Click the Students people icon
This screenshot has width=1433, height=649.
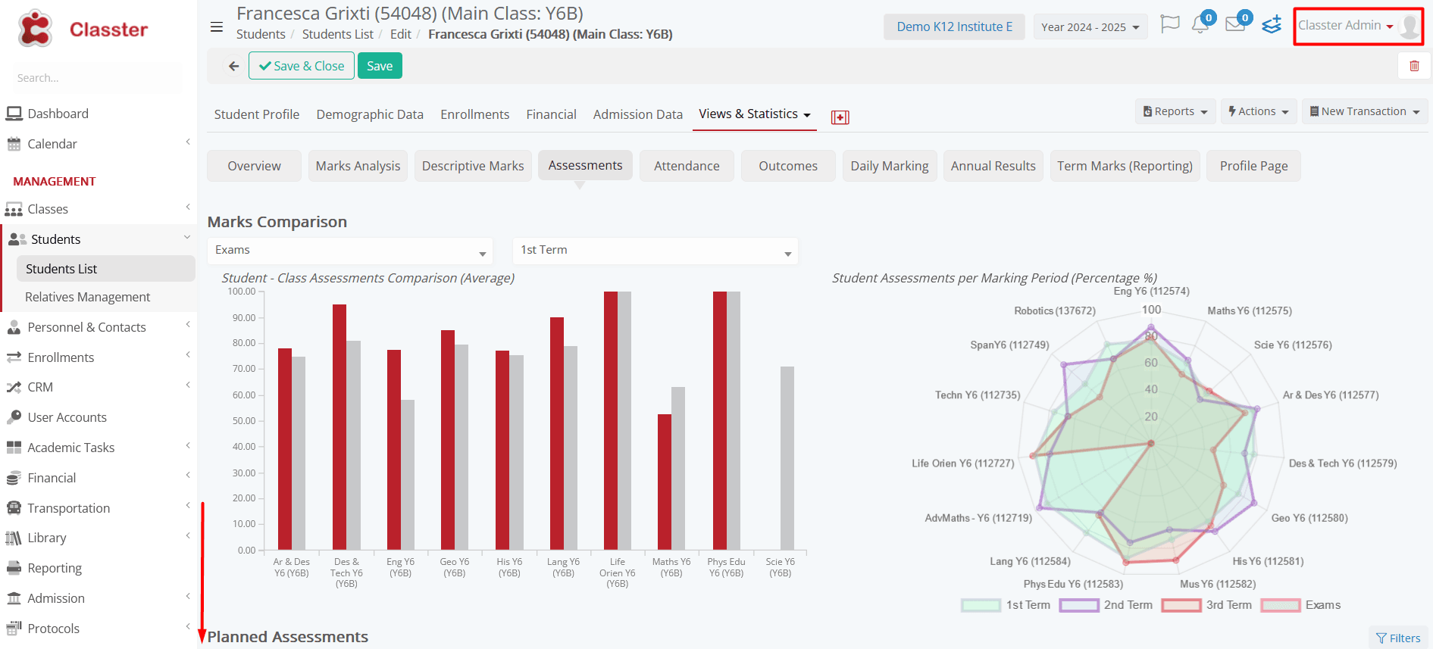17,239
